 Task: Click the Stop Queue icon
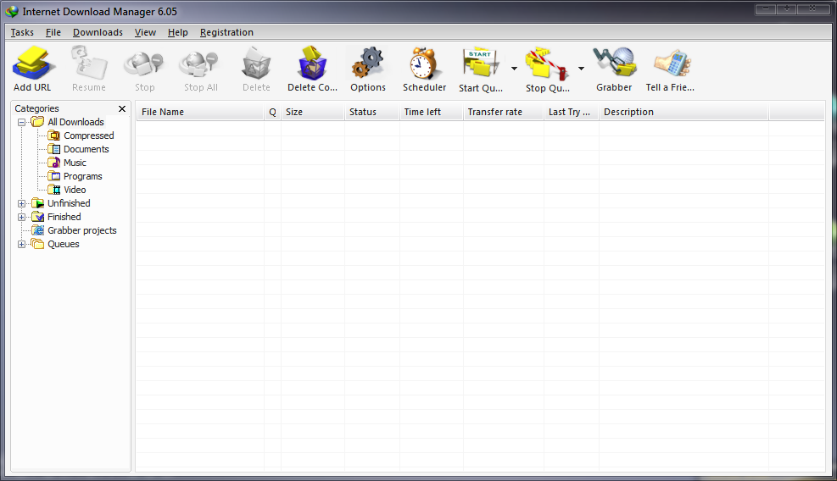point(547,64)
